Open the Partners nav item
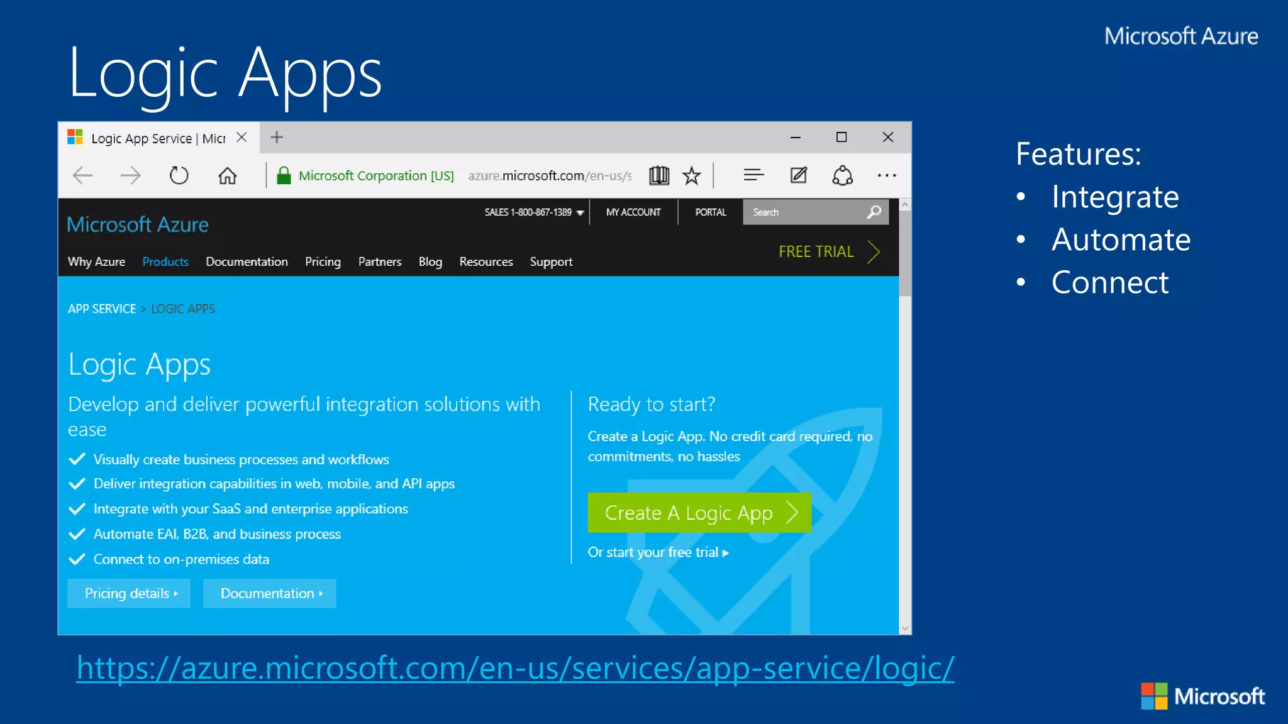 [x=380, y=261]
